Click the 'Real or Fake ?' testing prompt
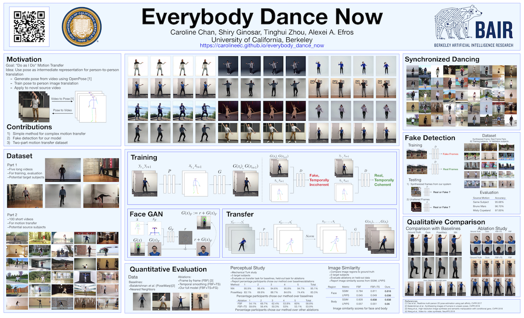 [442, 192]
